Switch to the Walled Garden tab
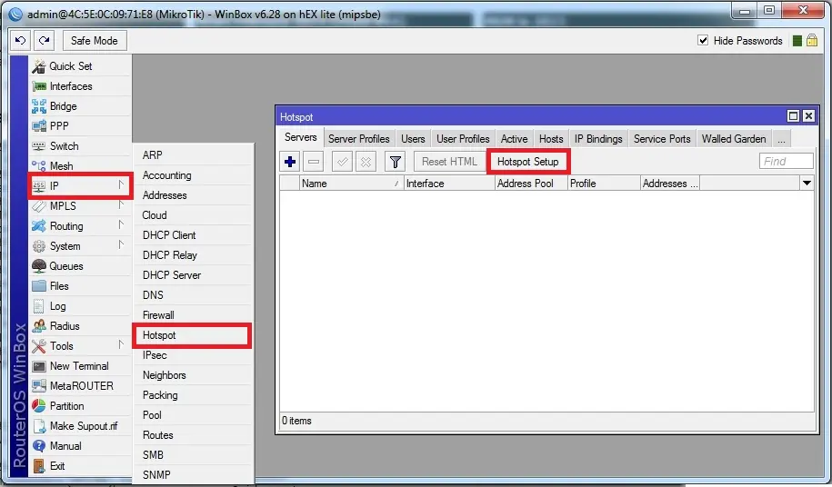The height and width of the screenshot is (487, 832). pyautogui.click(x=733, y=139)
